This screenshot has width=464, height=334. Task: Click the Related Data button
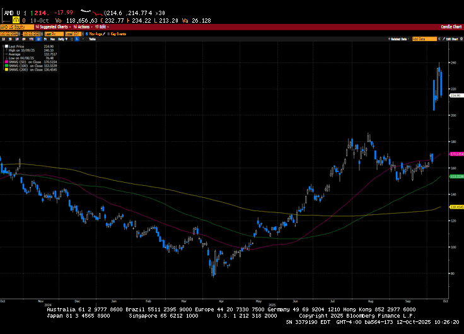pyautogui.click(x=398, y=39)
